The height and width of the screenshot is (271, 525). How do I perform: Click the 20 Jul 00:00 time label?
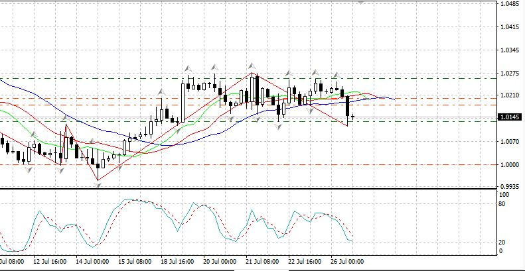220,262
